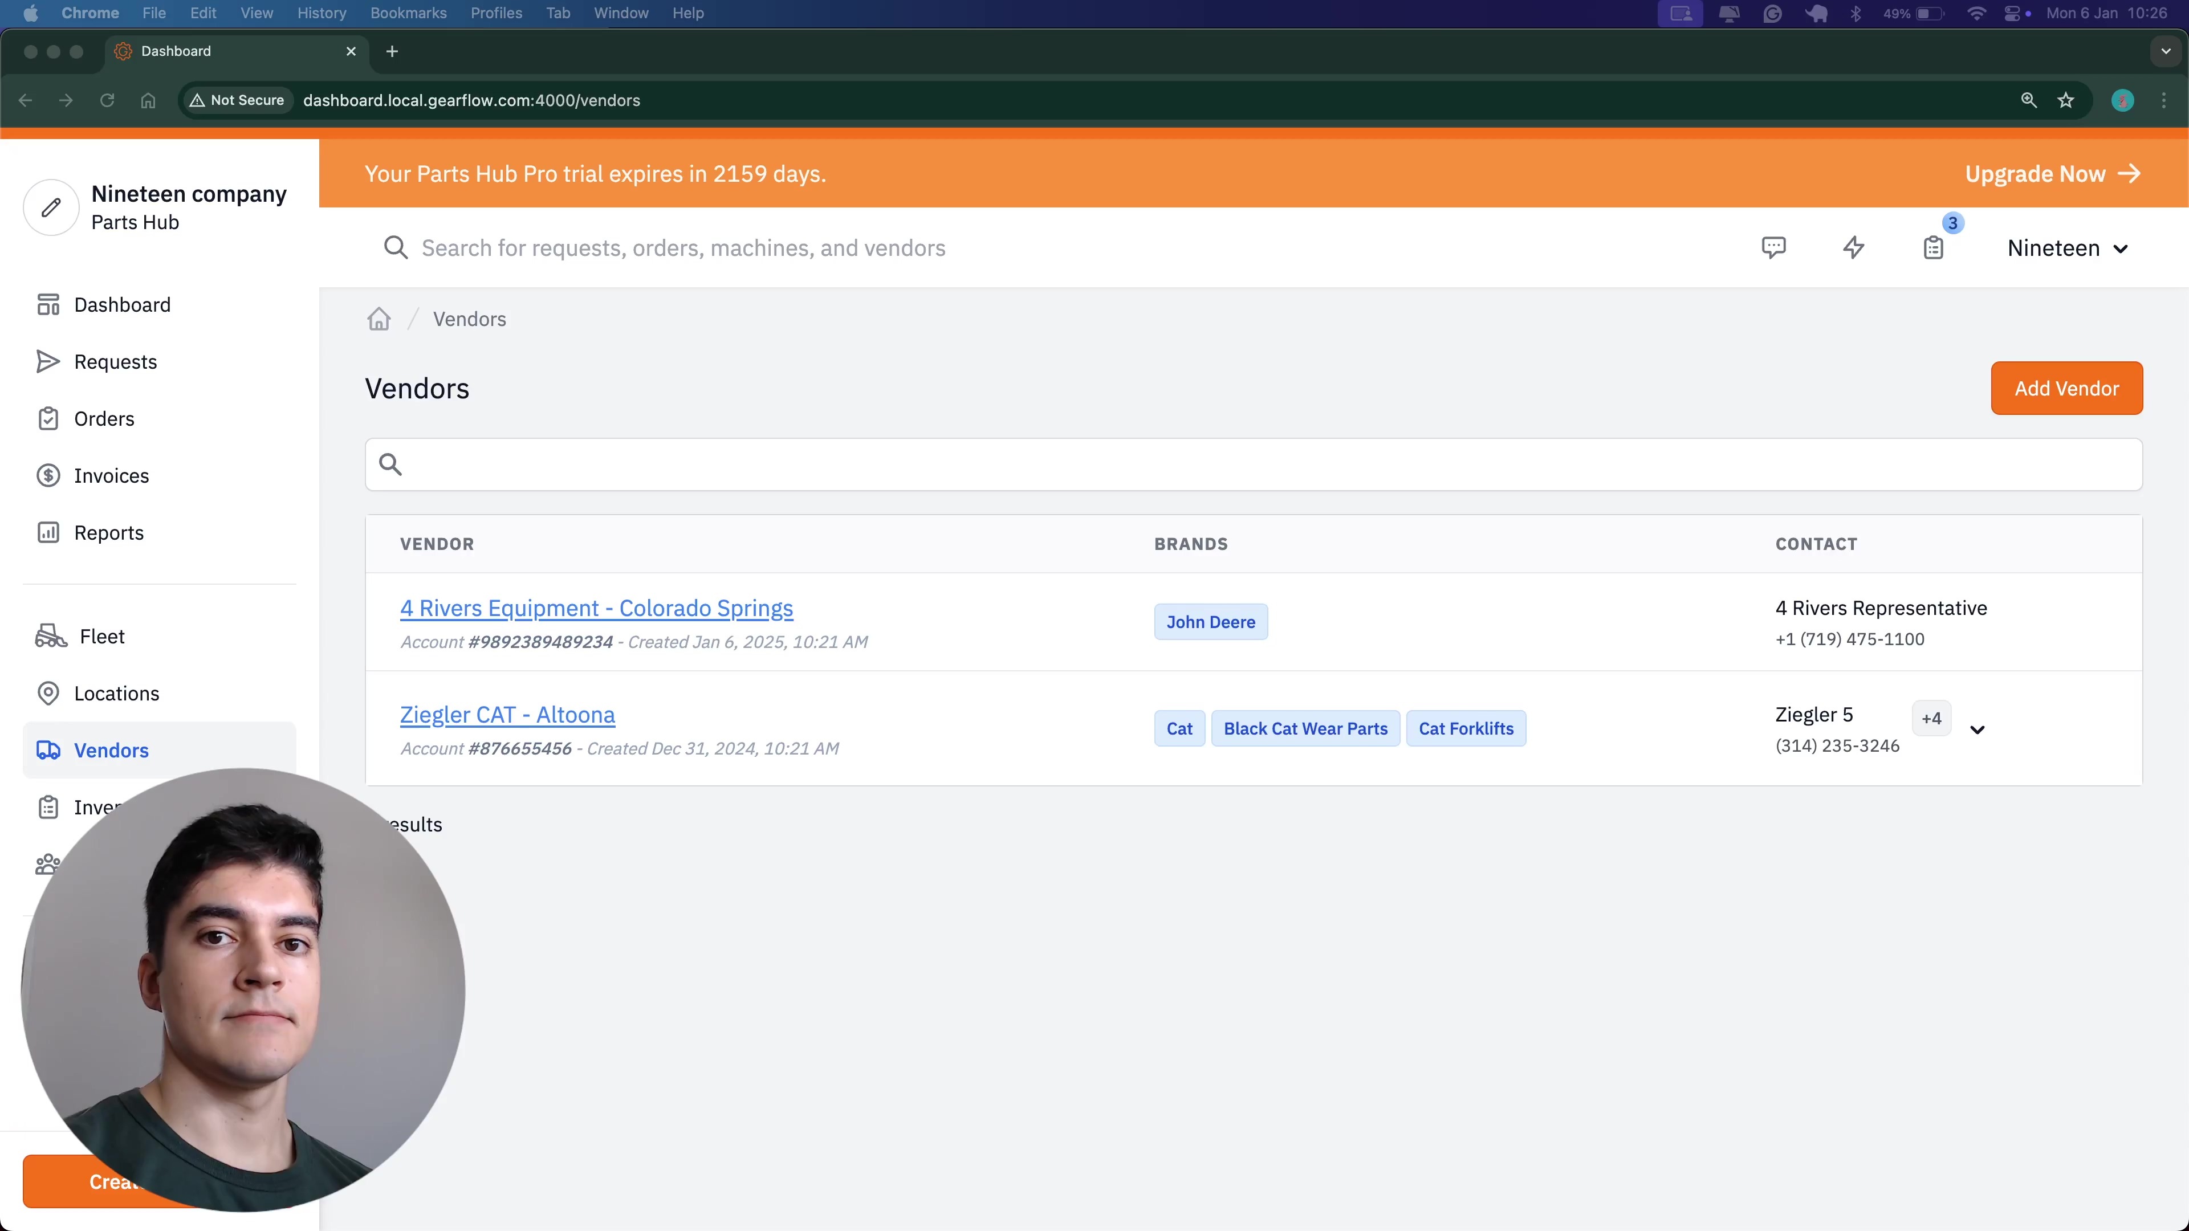
Task: Expand Ziegler 5 contact details chevron
Action: (x=1978, y=728)
